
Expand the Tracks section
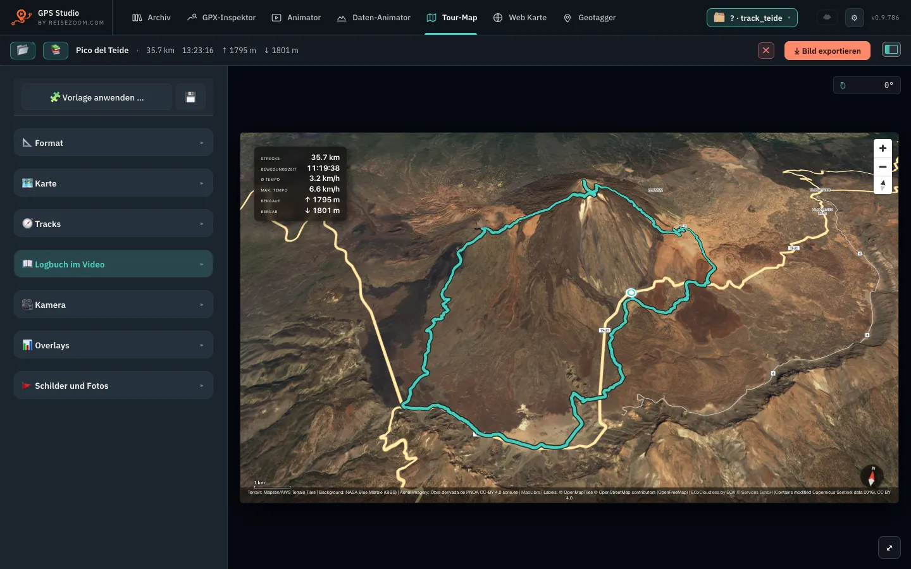coord(113,224)
